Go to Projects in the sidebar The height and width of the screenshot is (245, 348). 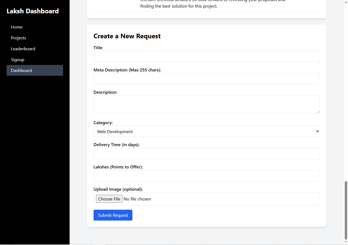click(18, 38)
